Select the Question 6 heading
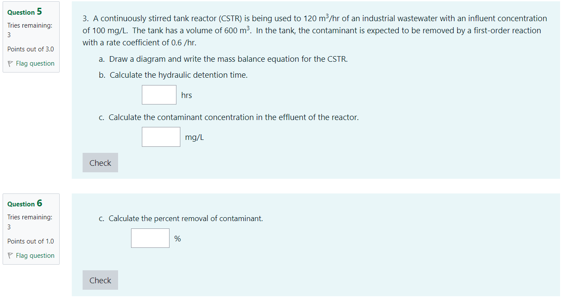 [x=24, y=203]
